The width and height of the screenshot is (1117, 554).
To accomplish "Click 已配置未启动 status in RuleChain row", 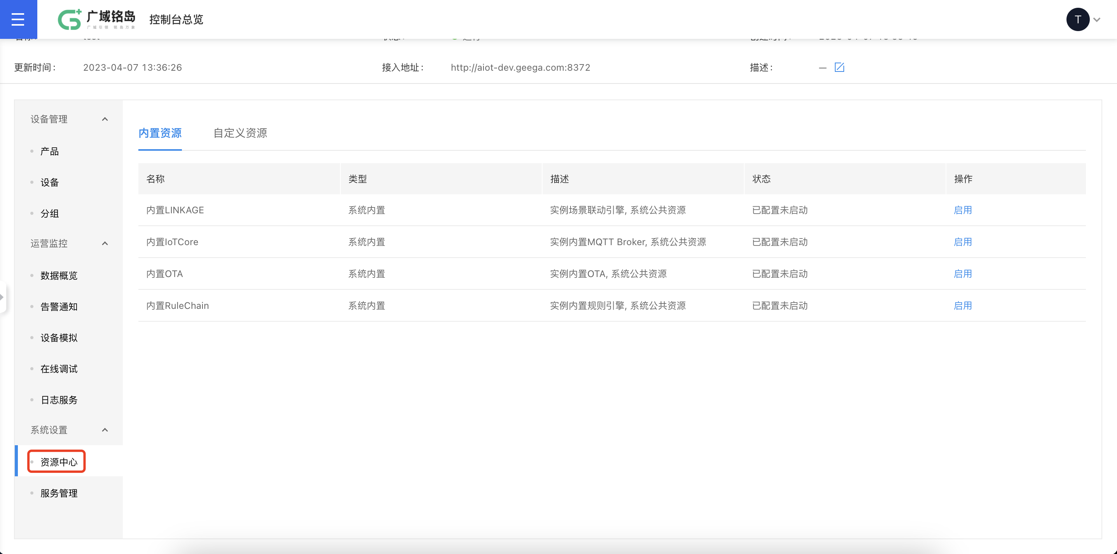I will 780,306.
